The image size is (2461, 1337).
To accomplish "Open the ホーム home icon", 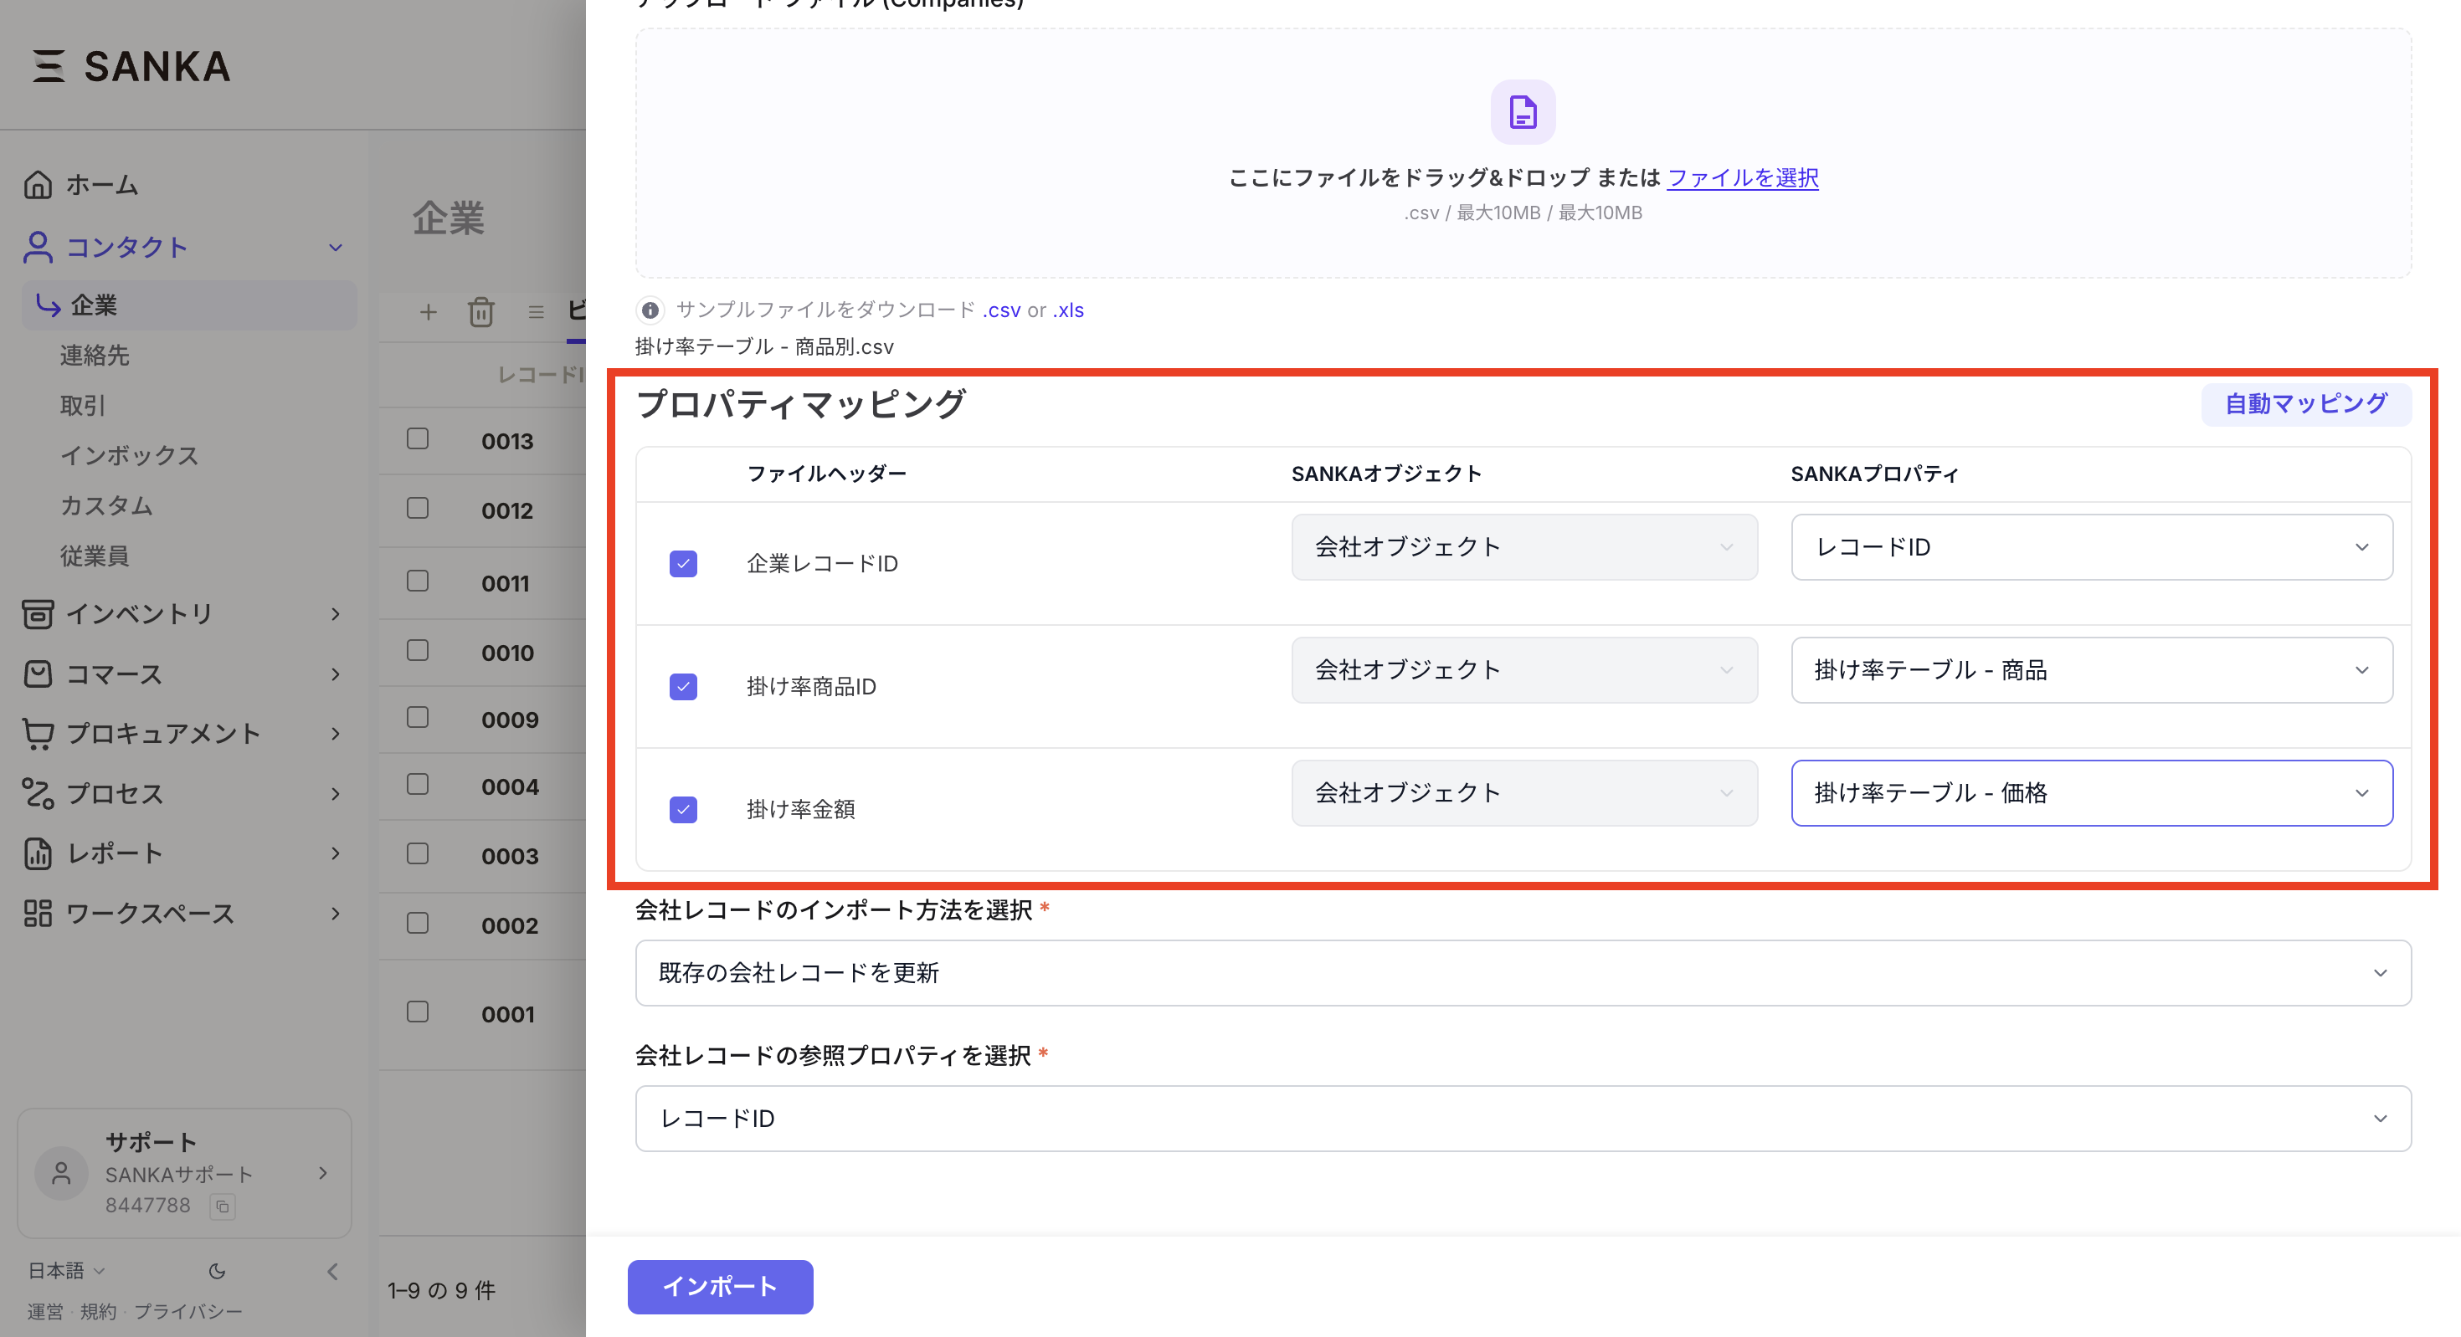I will click(39, 184).
